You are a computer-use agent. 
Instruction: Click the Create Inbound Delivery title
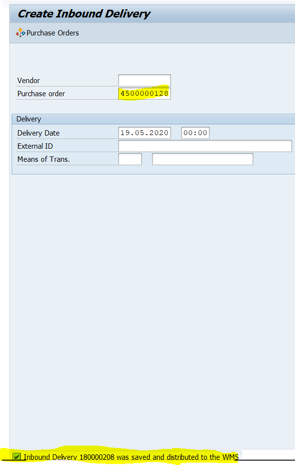84,14
